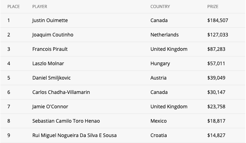Click the PLACE column header
Image resolution: width=246 pixels, height=143 pixels.
click(x=14, y=7)
